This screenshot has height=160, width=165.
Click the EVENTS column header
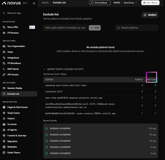139,80
